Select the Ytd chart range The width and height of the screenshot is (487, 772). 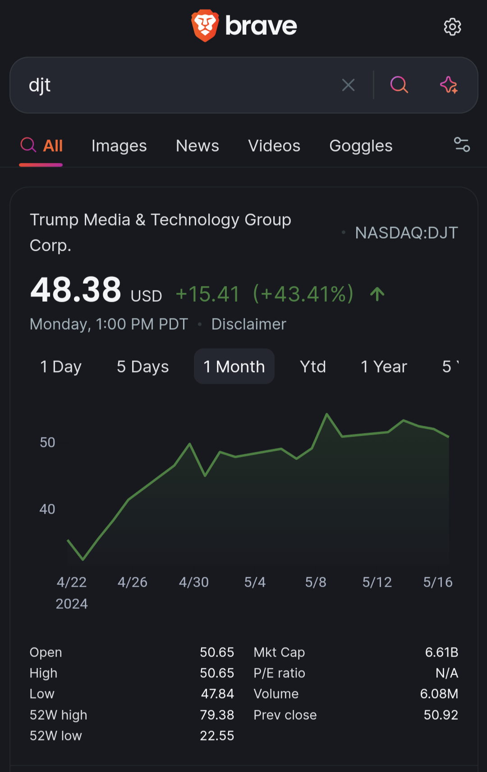pyautogui.click(x=312, y=367)
